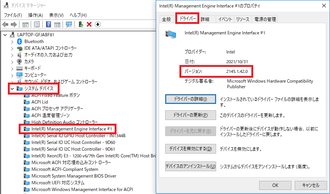Select Microsoft Windows Management Interface for ACPI

click(x=82, y=190)
